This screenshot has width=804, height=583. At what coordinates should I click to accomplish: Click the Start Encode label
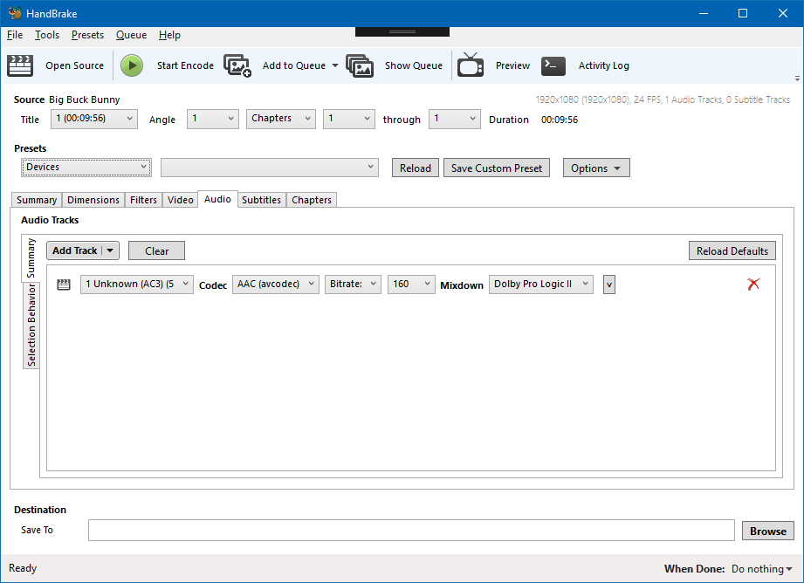tap(185, 65)
